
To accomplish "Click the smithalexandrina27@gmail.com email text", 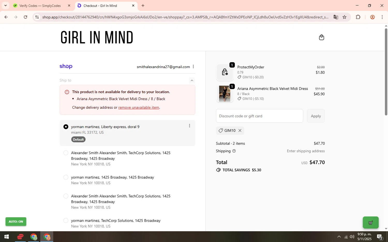I will tap(163, 67).
